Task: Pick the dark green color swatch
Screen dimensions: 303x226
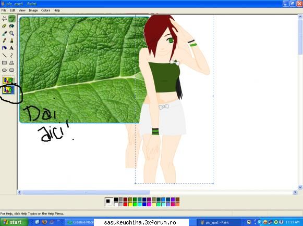Action: click(x=135, y=200)
